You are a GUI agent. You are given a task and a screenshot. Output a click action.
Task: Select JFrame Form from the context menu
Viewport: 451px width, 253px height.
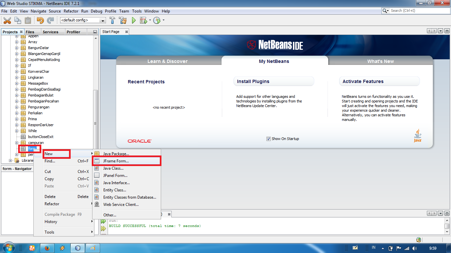pyautogui.click(x=116, y=161)
